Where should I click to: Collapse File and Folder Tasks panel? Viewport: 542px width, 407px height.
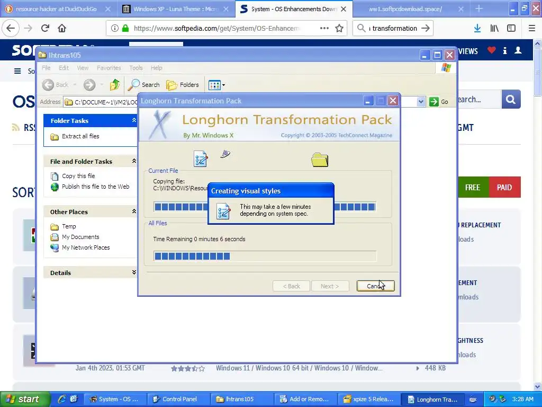click(134, 161)
